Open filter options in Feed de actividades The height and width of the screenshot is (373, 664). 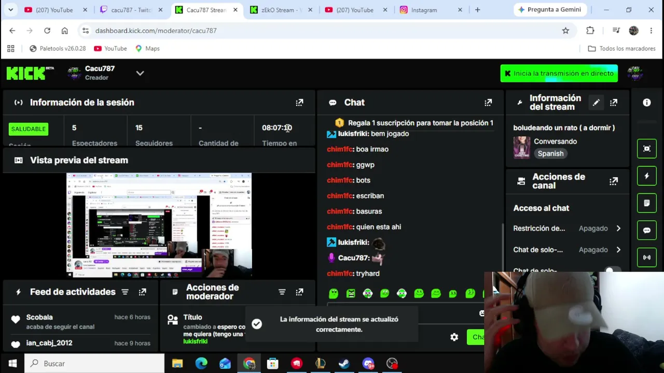125,292
